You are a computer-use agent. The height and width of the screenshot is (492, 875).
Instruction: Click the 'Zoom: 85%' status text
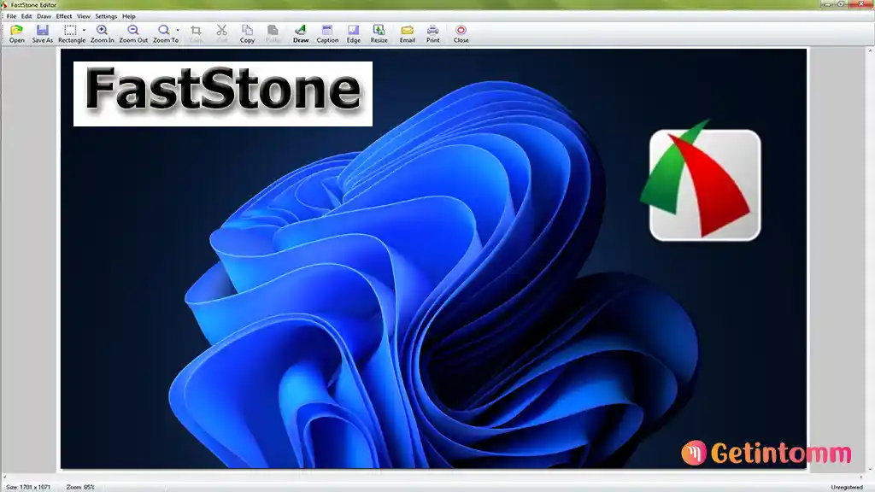click(x=80, y=487)
